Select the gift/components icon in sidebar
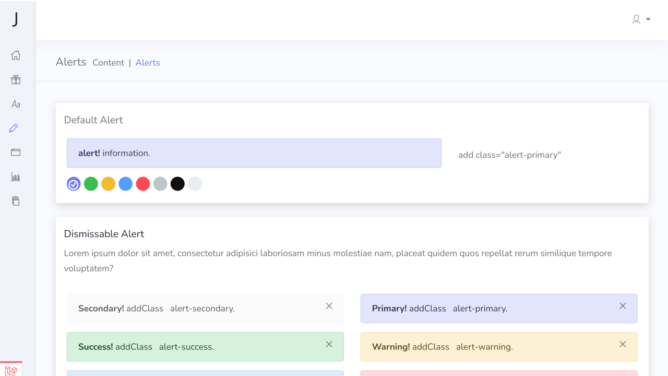The height and width of the screenshot is (376, 668). coord(16,79)
